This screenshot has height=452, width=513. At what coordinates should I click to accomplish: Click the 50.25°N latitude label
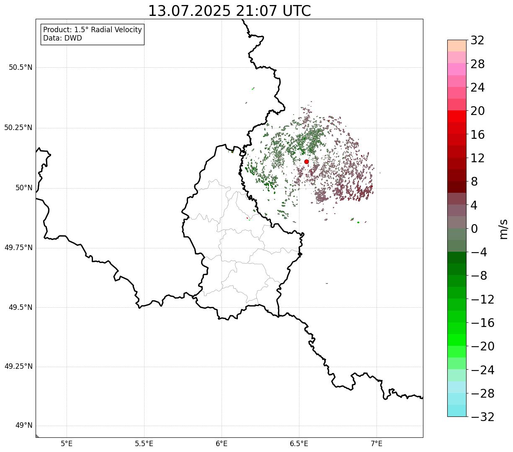click(18, 128)
